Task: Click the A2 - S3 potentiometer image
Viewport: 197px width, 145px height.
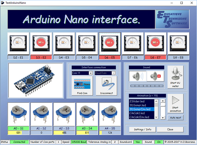Action: (64, 114)
